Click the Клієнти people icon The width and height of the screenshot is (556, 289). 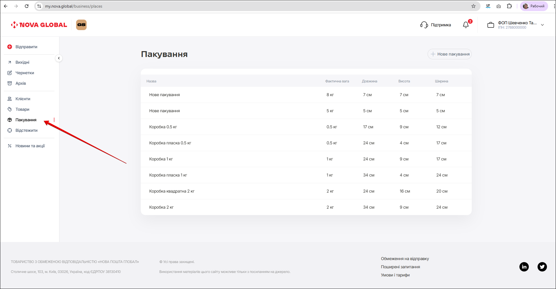click(10, 99)
